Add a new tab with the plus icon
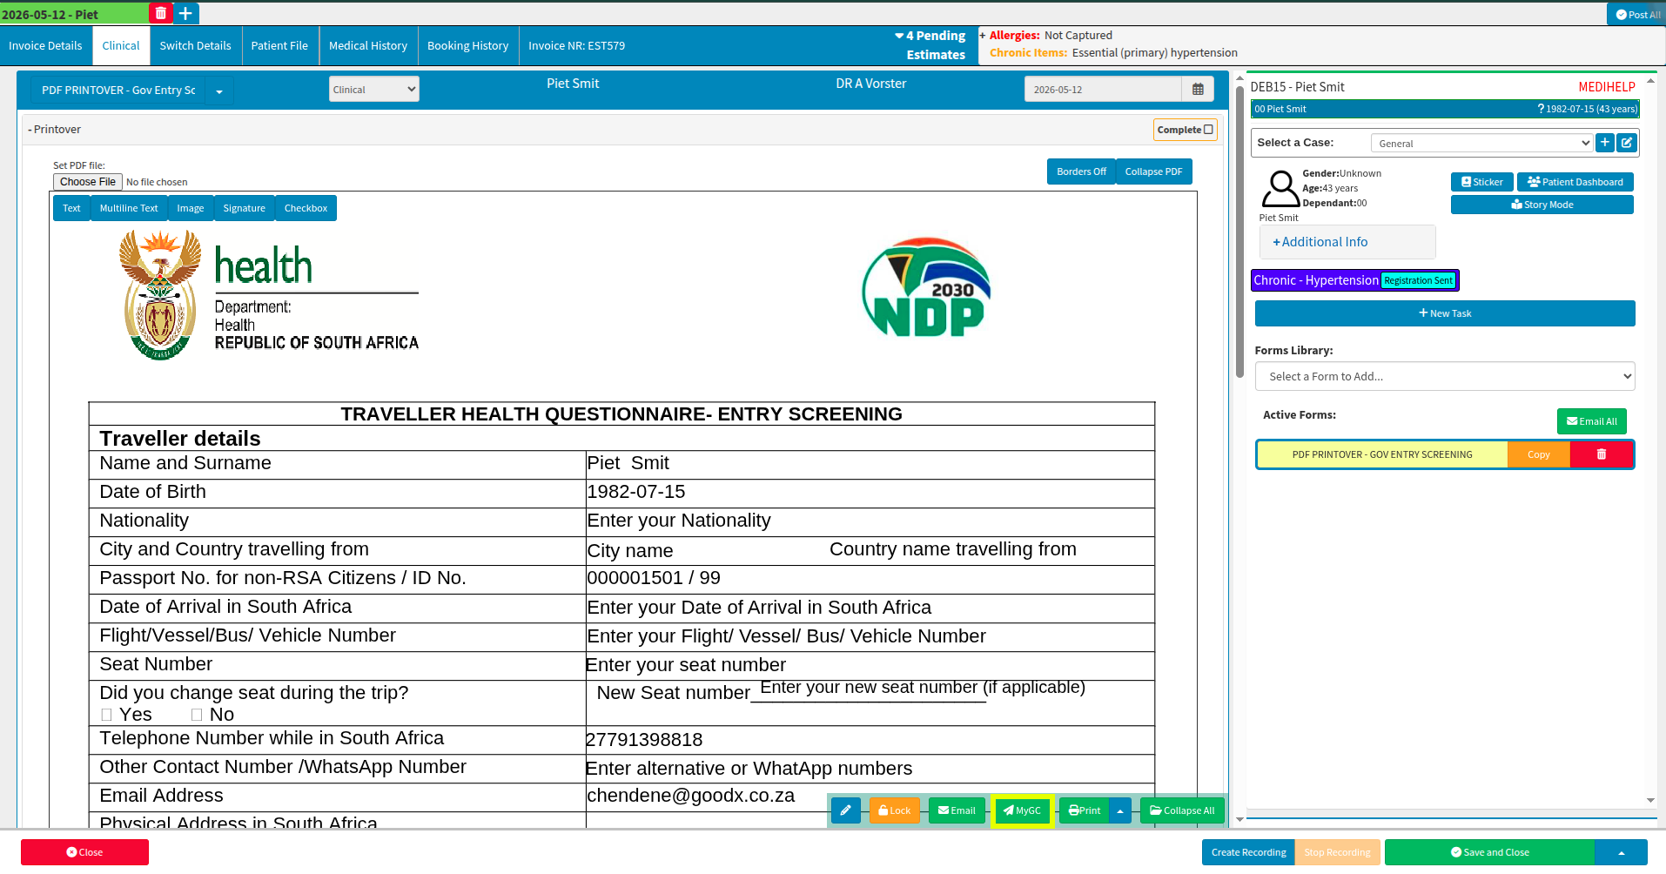 (185, 13)
